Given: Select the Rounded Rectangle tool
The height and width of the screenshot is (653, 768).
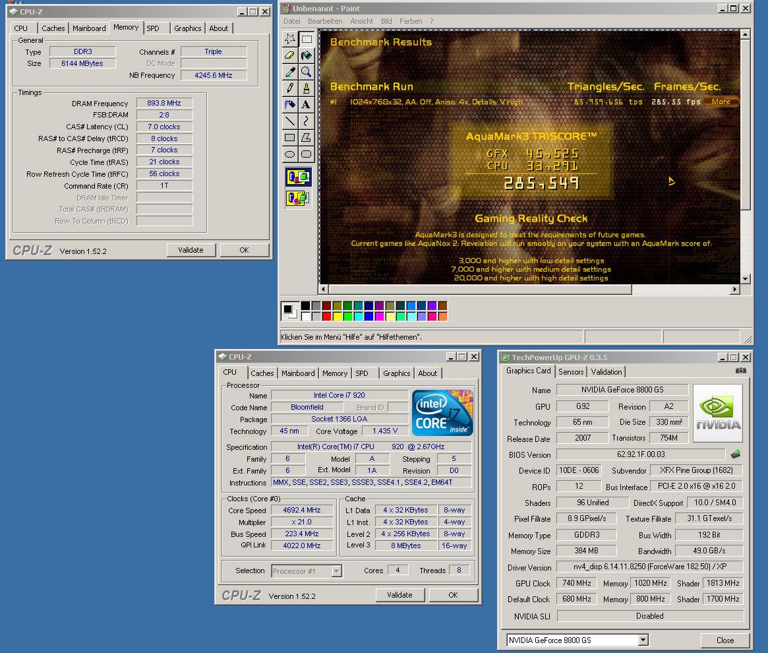Looking at the screenshot, I should click(307, 154).
